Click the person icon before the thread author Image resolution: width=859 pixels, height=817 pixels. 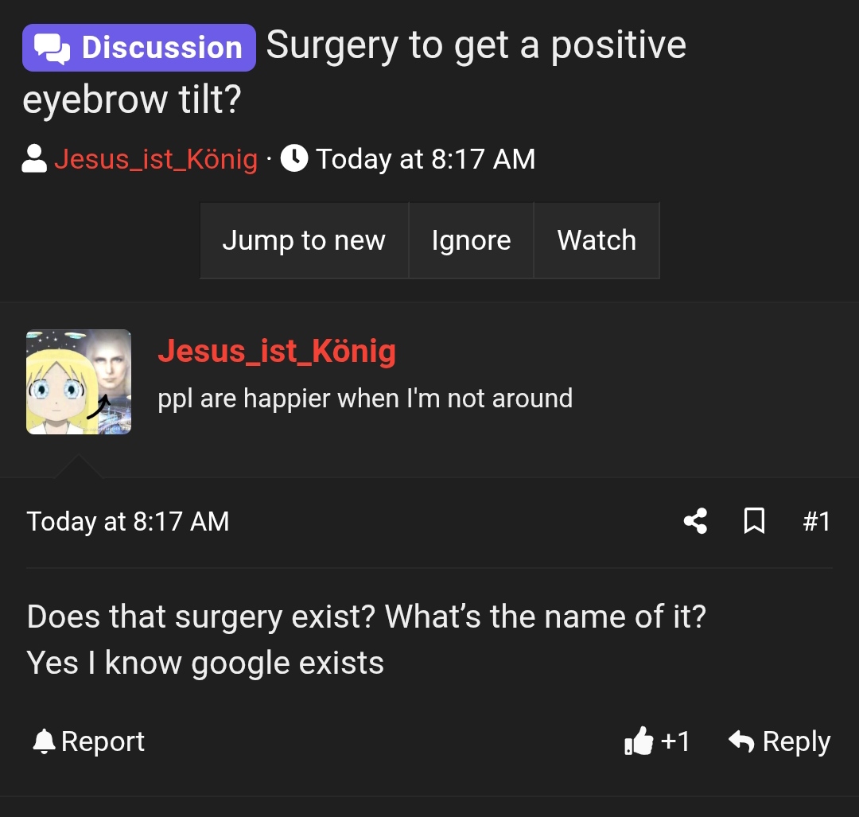[34, 159]
